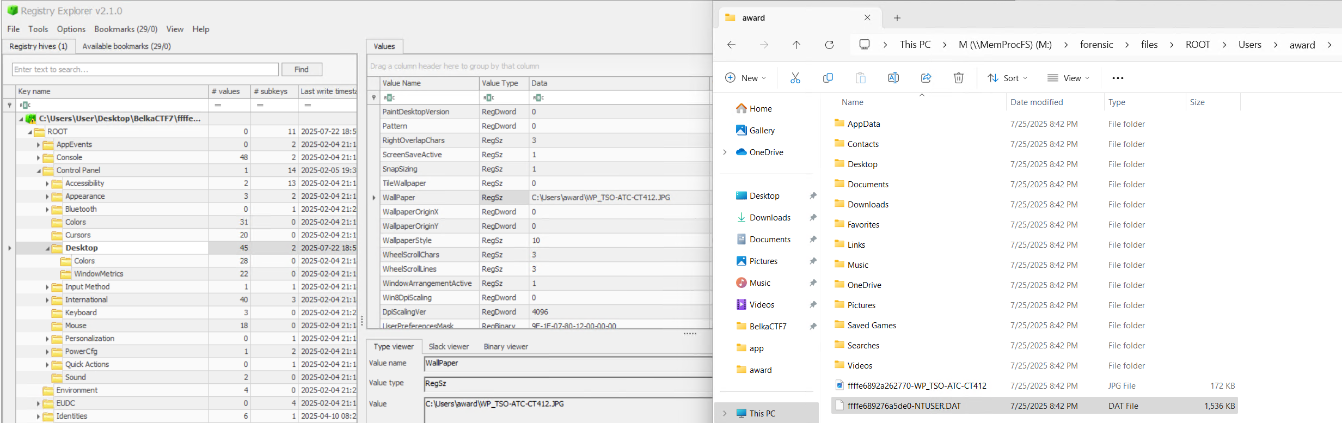The width and height of the screenshot is (1342, 423).
Task: Click the Rename icon in File Explorer toolbar
Action: point(893,78)
